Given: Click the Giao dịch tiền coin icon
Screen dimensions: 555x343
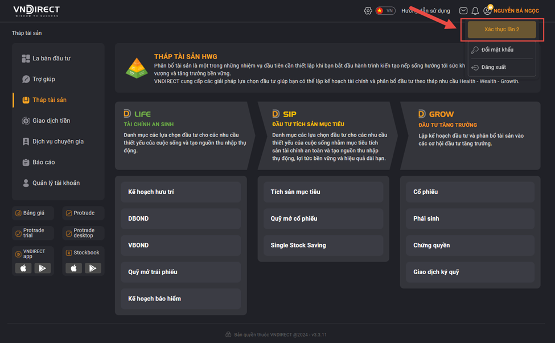Looking at the screenshot, I should [26, 121].
